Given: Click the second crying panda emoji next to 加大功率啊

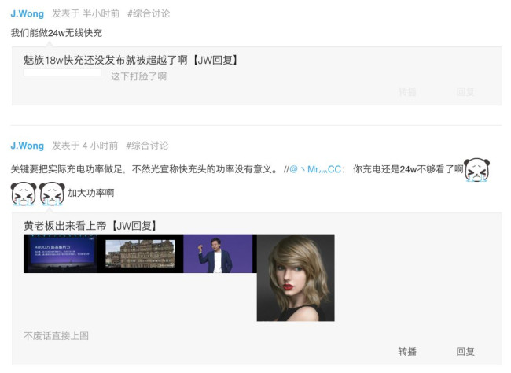Looking at the screenshot, I should click(x=52, y=194).
